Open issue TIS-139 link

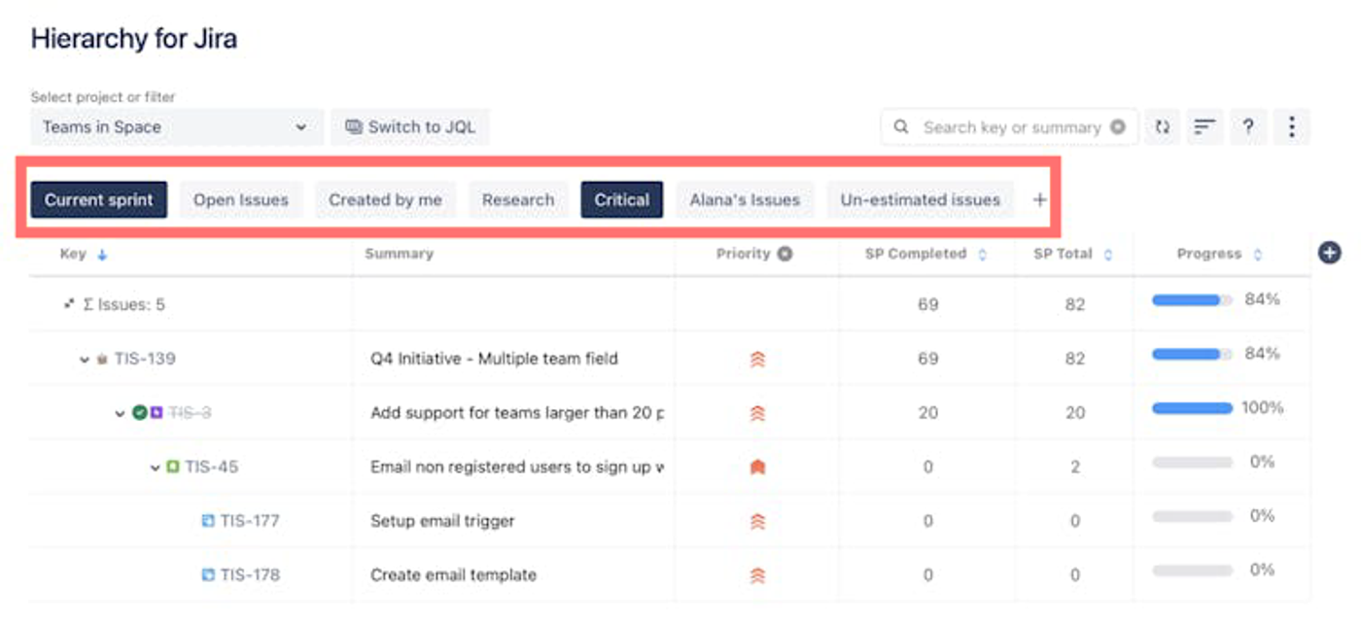tap(145, 359)
